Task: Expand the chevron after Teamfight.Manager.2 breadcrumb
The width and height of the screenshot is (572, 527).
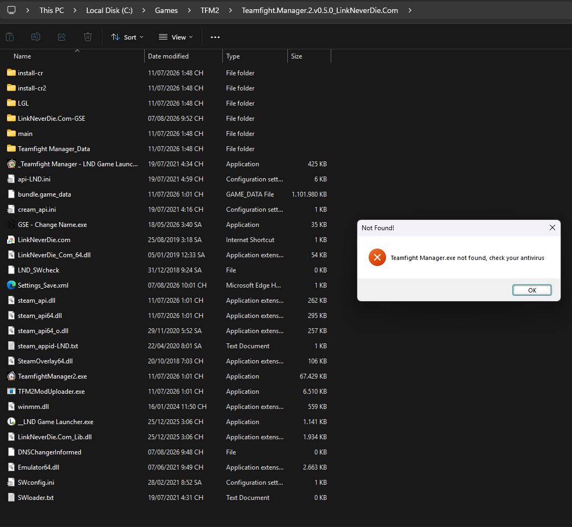Action: click(x=410, y=11)
